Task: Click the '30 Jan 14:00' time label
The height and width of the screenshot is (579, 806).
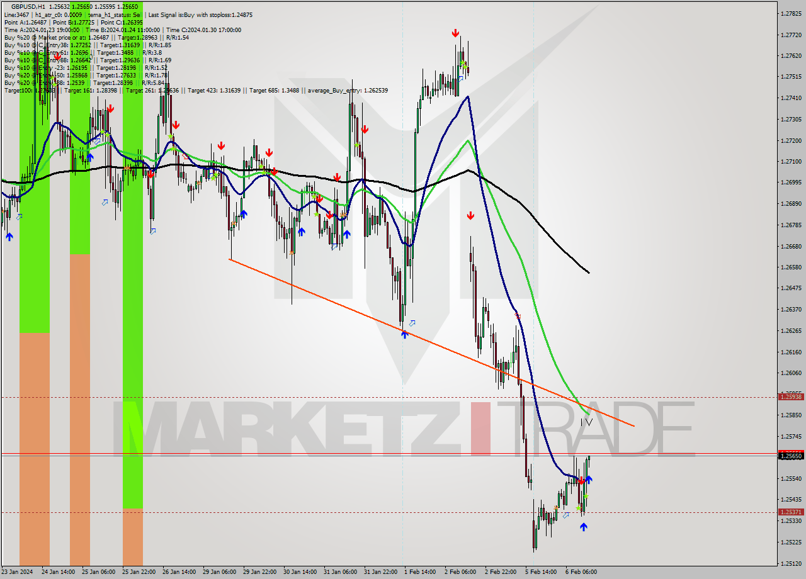Action: point(300,571)
